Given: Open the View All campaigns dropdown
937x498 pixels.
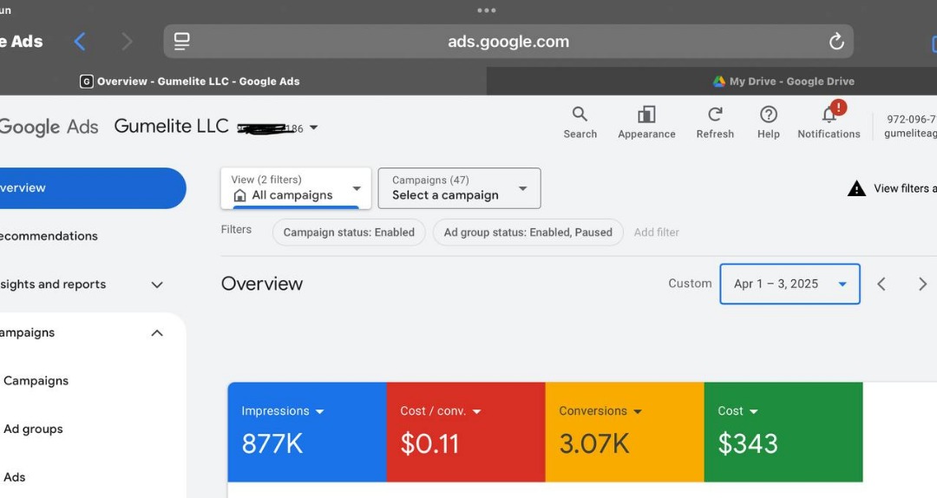Looking at the screenshot, I should coord(296,188).
